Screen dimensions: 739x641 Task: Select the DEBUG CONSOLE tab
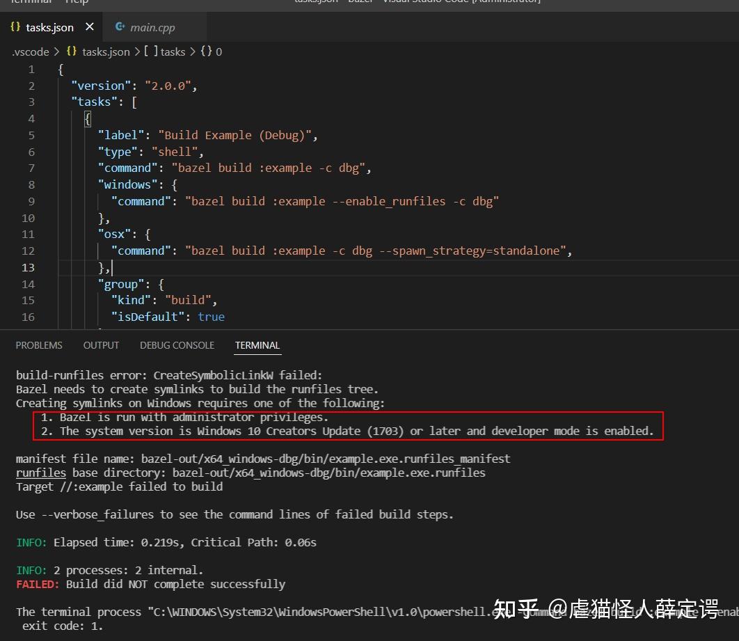[177, 345]
